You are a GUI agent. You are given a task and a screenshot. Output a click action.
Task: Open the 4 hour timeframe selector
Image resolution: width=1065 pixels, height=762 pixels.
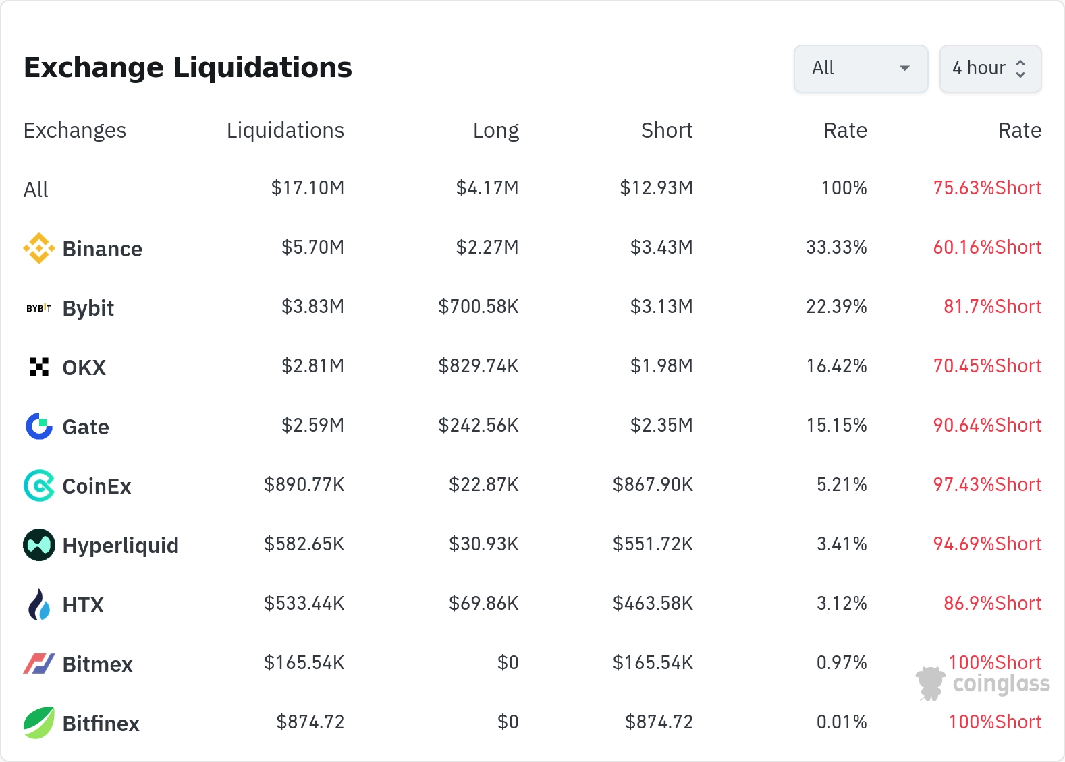990,68
